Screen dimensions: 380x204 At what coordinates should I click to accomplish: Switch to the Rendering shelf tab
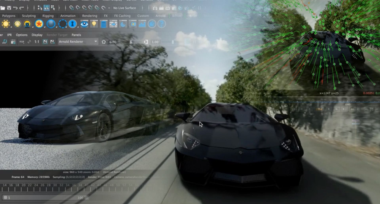point(89,16)
